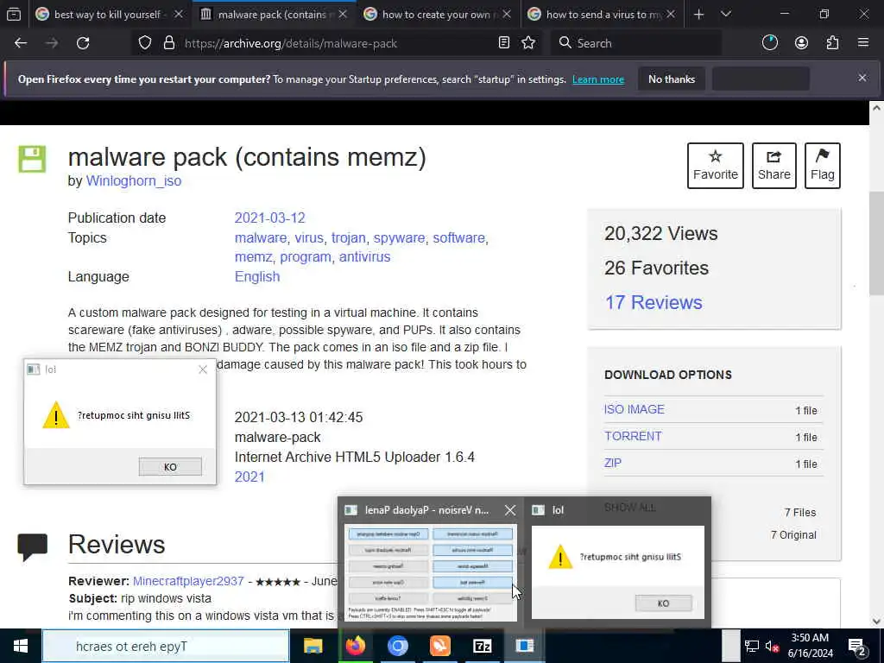Screen dimensions: 884x663
Task: Reload the current page
Action: click(x=83, y=43)
